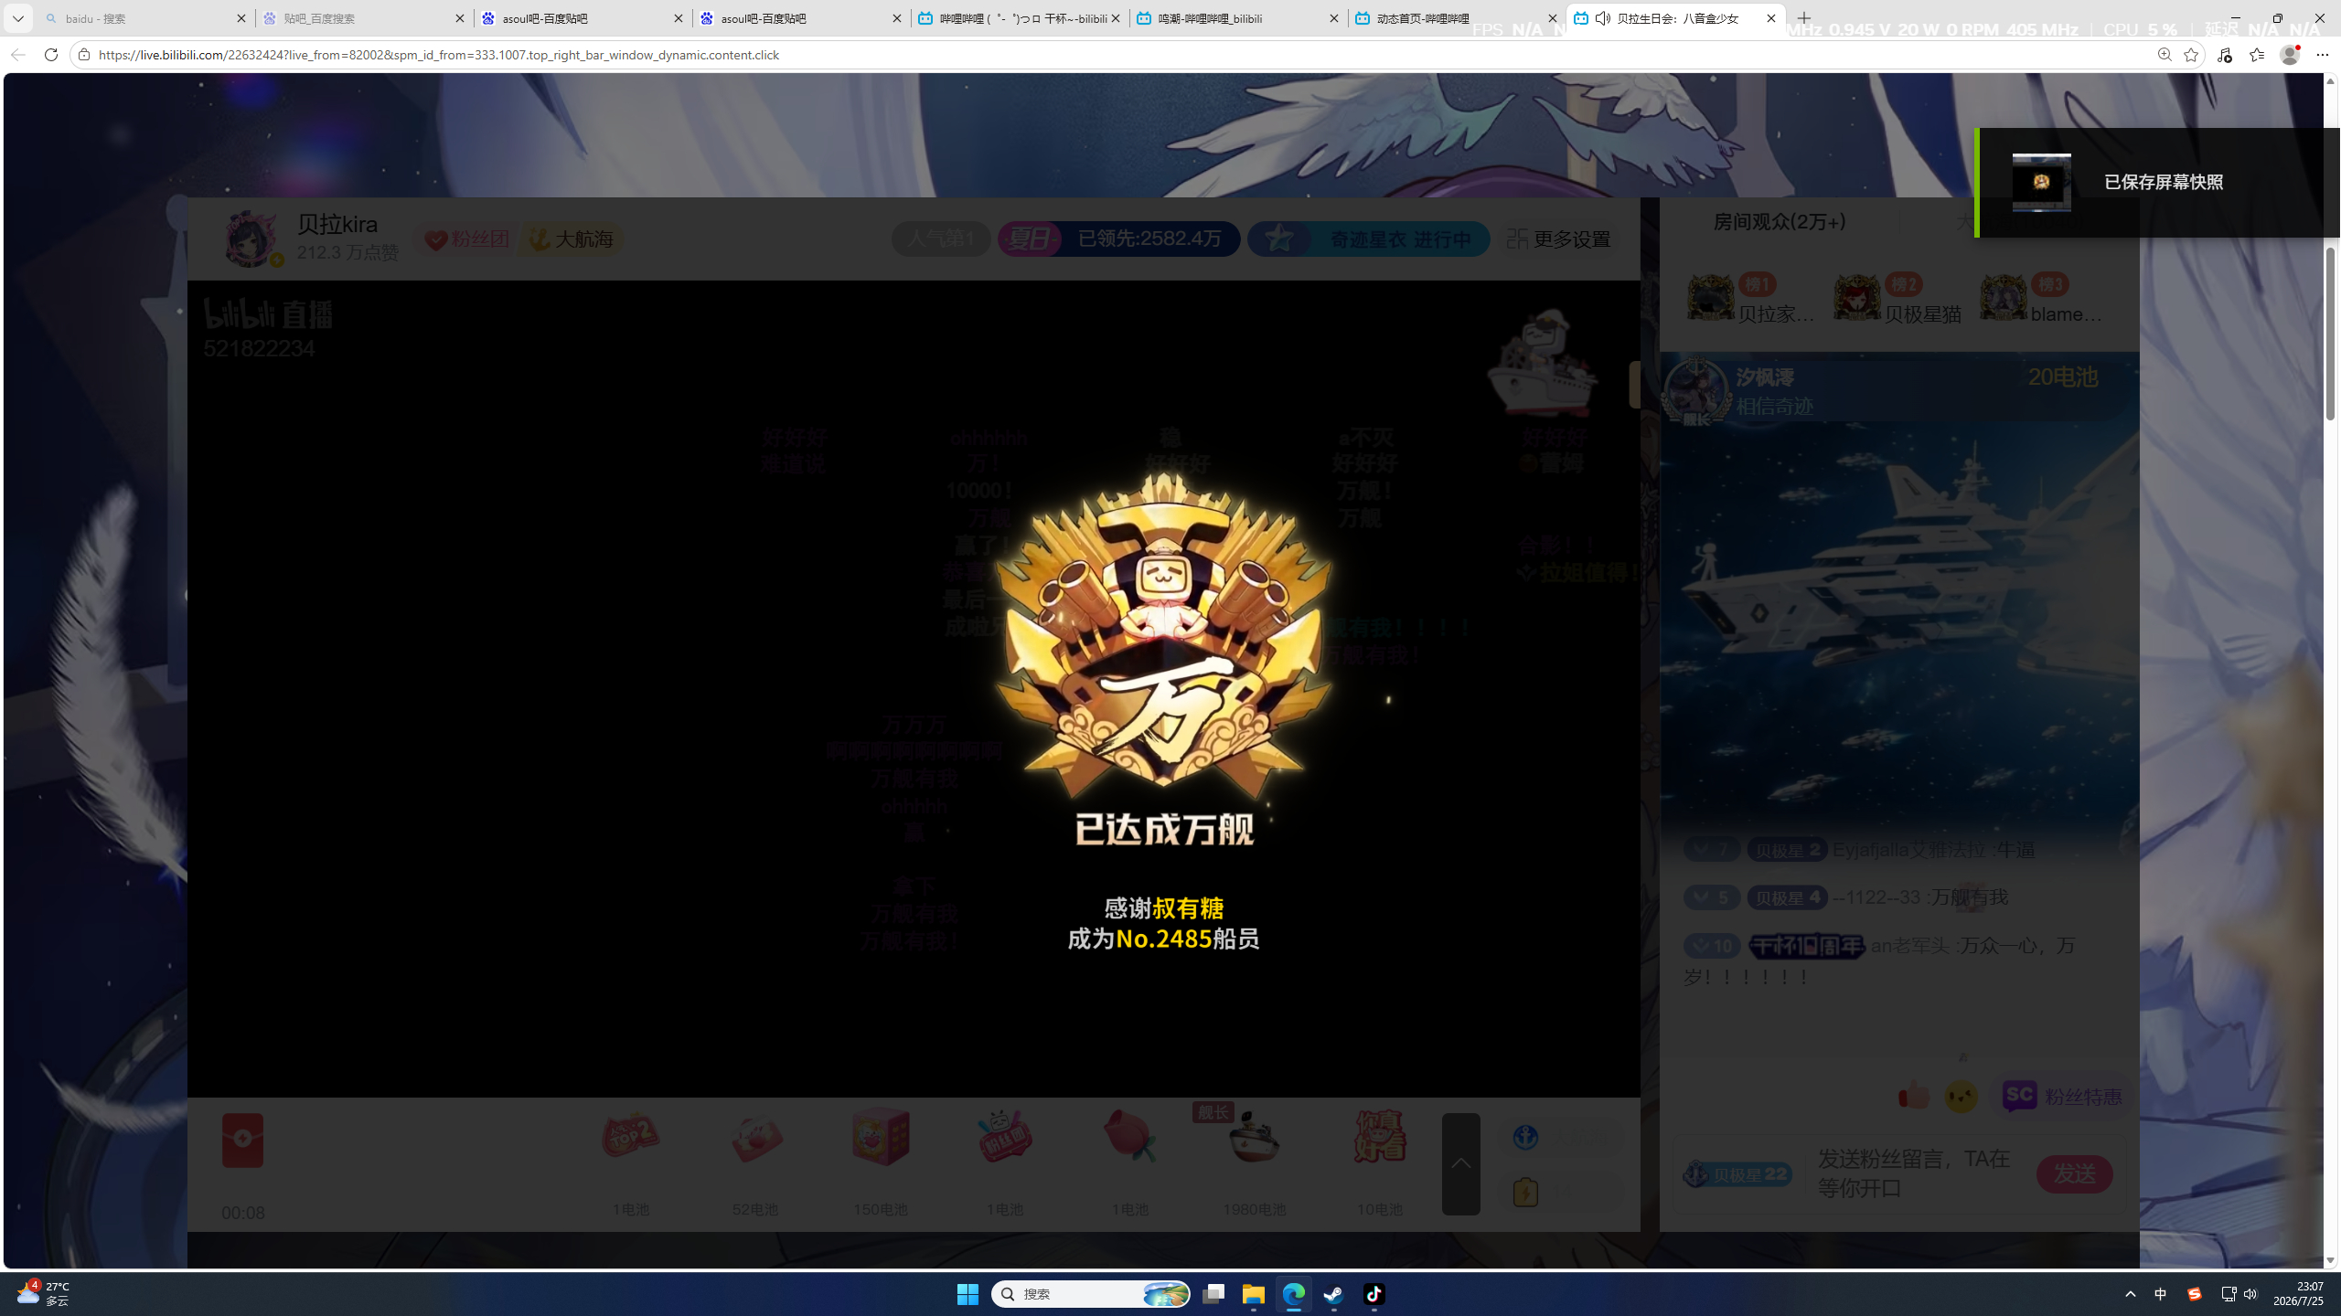The width and height of the screenshot is (2341, 1316).
Task: Open the 夏日 已领先 event banner
Action: tap(1118, 239)
